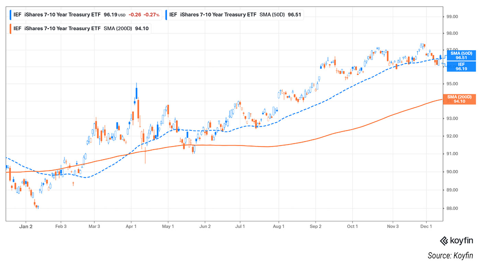Click the Apr 1 date on the time axis
The image size is (481, 269).
[131, 227]
